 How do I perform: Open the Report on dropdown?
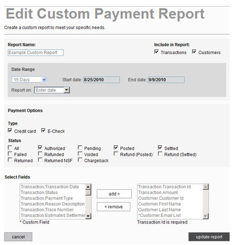[x=52, y=90]
